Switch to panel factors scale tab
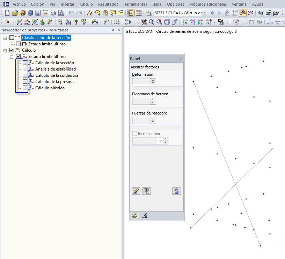This screenshot has width=285, height=259. click(134, 216)
